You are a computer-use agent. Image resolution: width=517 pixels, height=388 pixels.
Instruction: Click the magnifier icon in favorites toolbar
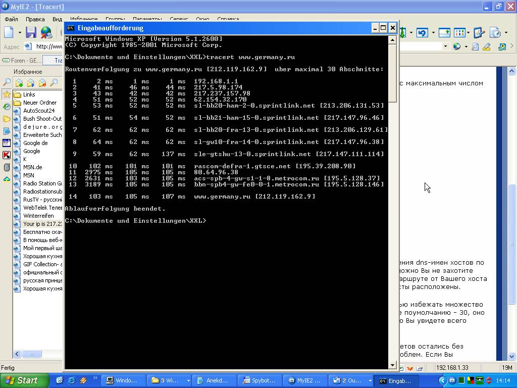(x=54, y=82)
